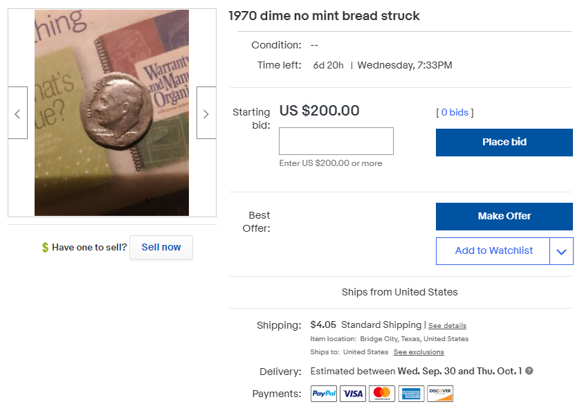Make an offer on this listing
The image size is (584, 411).
click(x=504, y=217)
